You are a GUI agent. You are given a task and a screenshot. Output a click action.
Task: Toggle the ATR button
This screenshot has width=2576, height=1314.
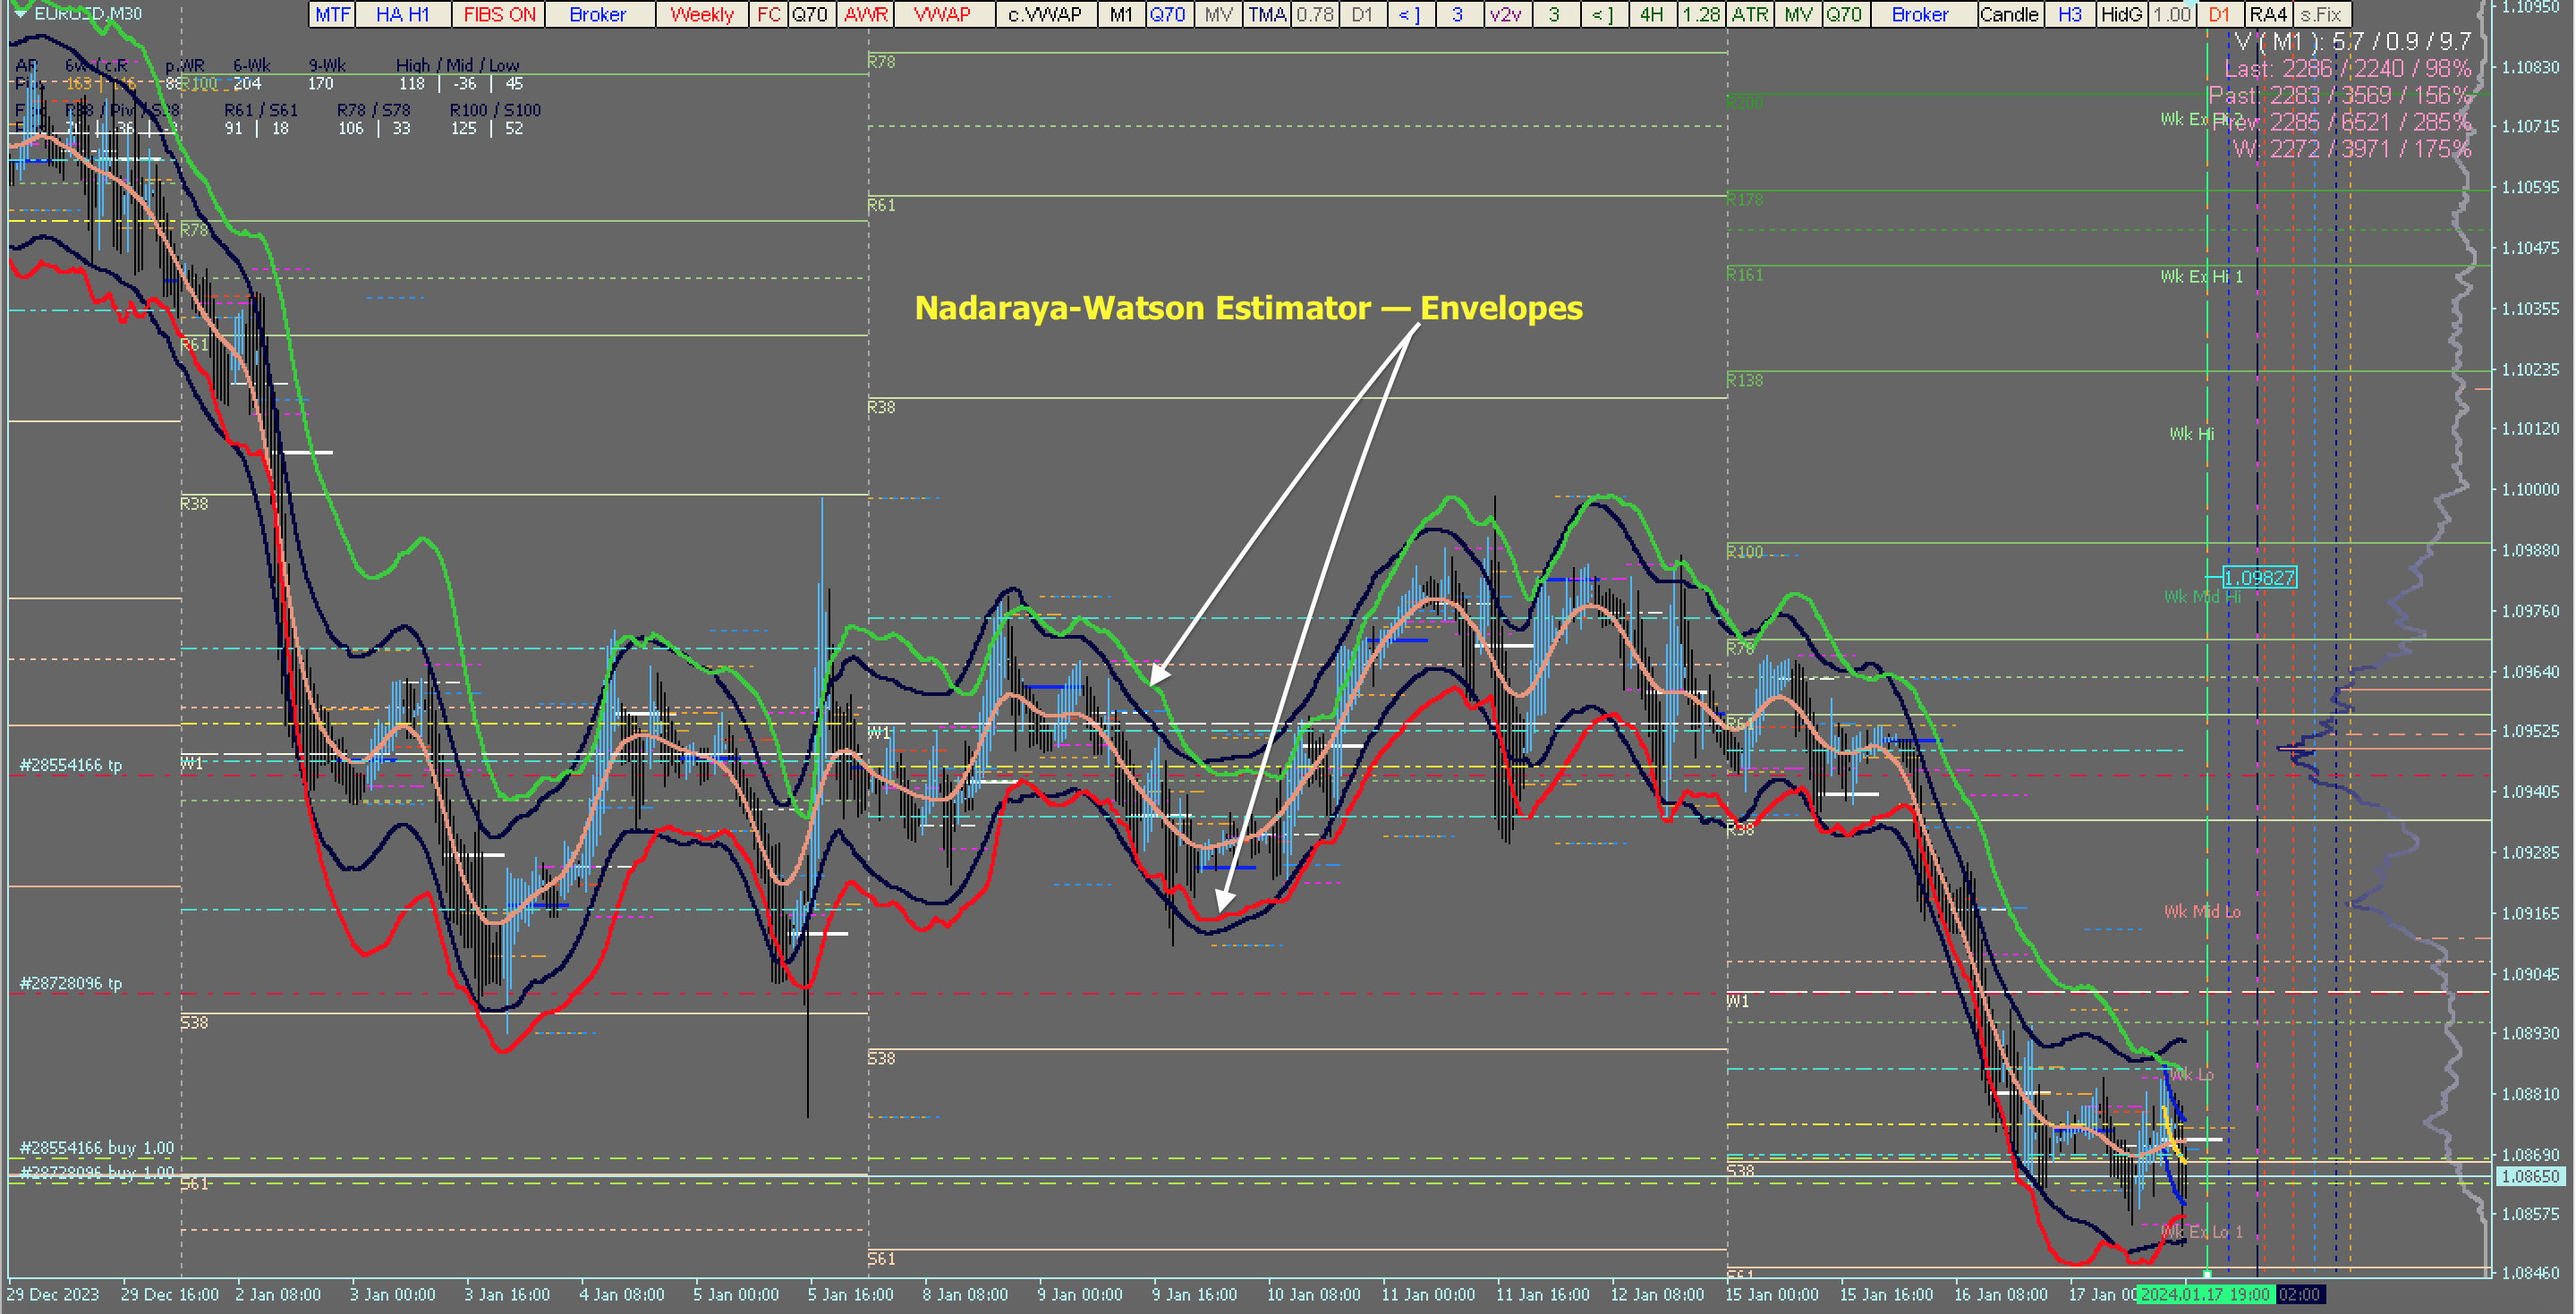pyautogui.click(x=1749, y=14)
